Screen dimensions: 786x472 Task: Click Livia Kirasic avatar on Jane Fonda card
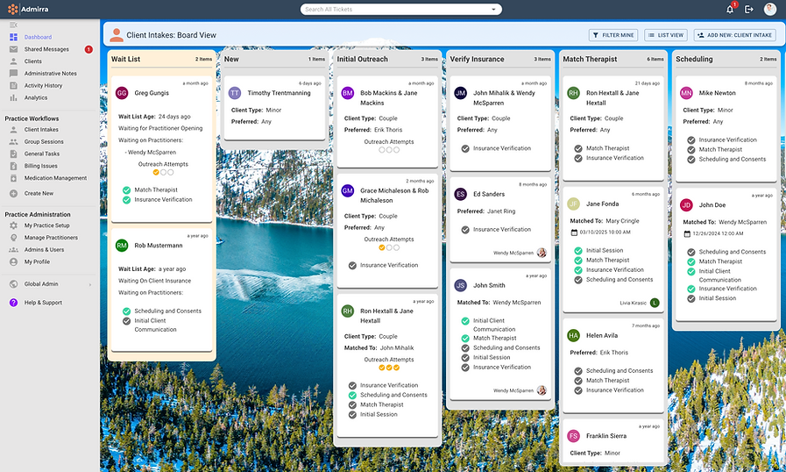(655, 303)
